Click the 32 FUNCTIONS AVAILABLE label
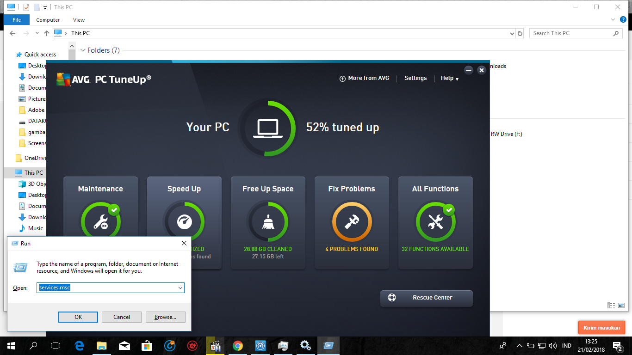Viewport: 632px width, 355px height. (x=435, y=249)
